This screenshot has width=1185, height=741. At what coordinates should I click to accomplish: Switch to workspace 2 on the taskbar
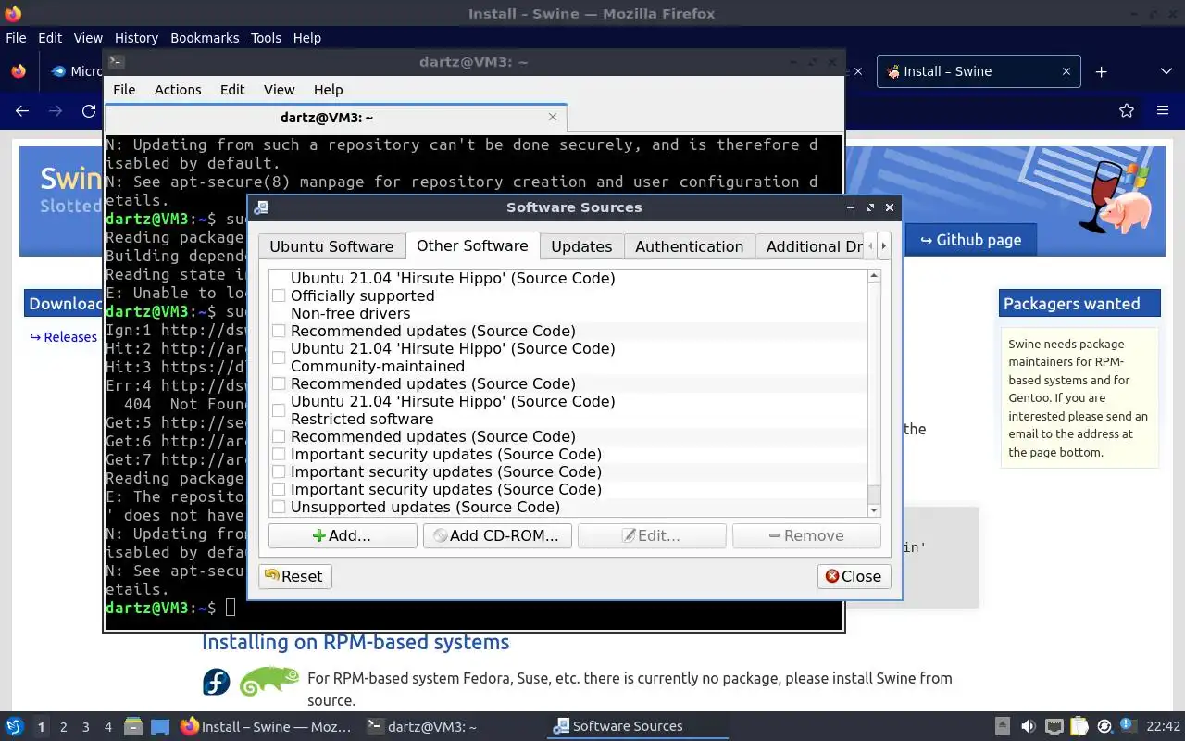(x=63, y=727)
